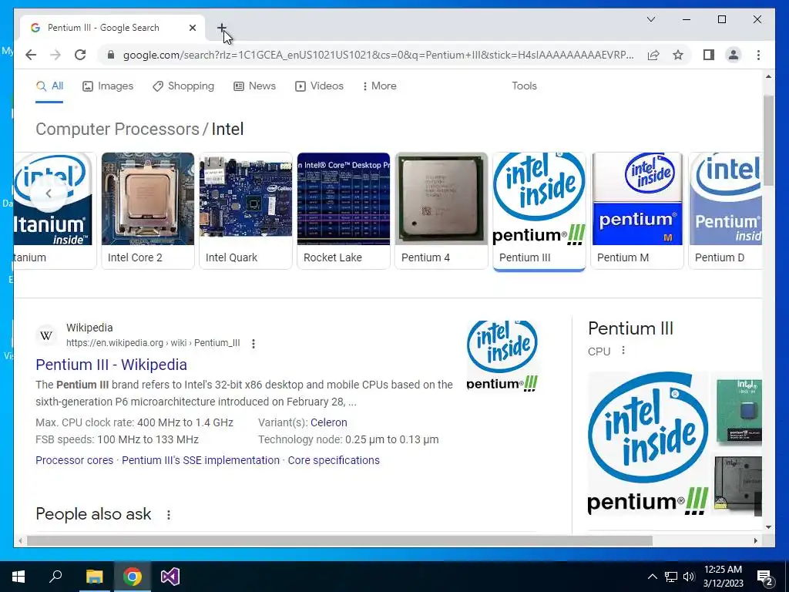Click network icon in system tray
The width and height of the screenshot is (789, 592).
[671, 577]
